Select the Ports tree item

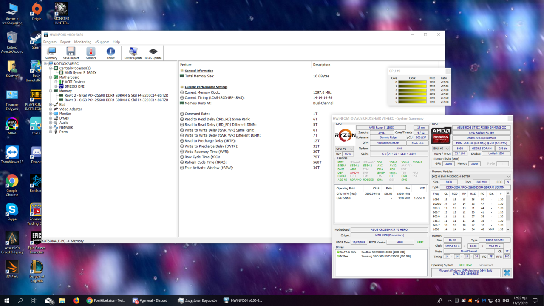(63, 132)
